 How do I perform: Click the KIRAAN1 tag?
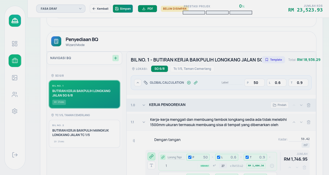pos(205,166)
